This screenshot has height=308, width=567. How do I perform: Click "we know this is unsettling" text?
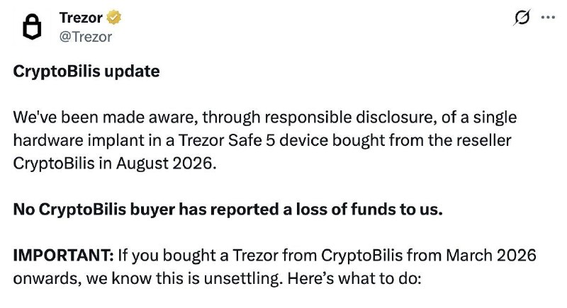[184, 279]
